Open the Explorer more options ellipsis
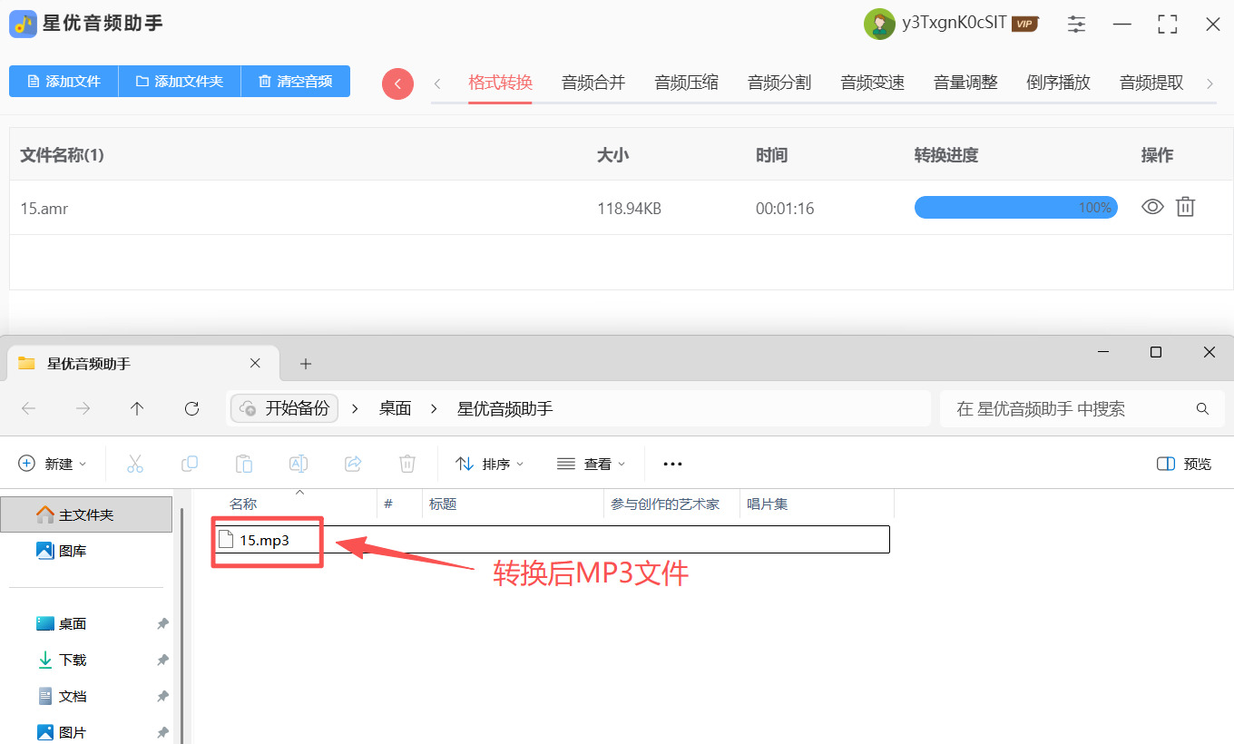Image resolution: width=1234 pixels, height=744 pixels. pyautogui.click(x=672, y=464)
